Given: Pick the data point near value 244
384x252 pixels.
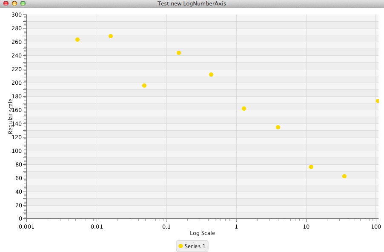Looking at the screenshot, I should (179, 53).
